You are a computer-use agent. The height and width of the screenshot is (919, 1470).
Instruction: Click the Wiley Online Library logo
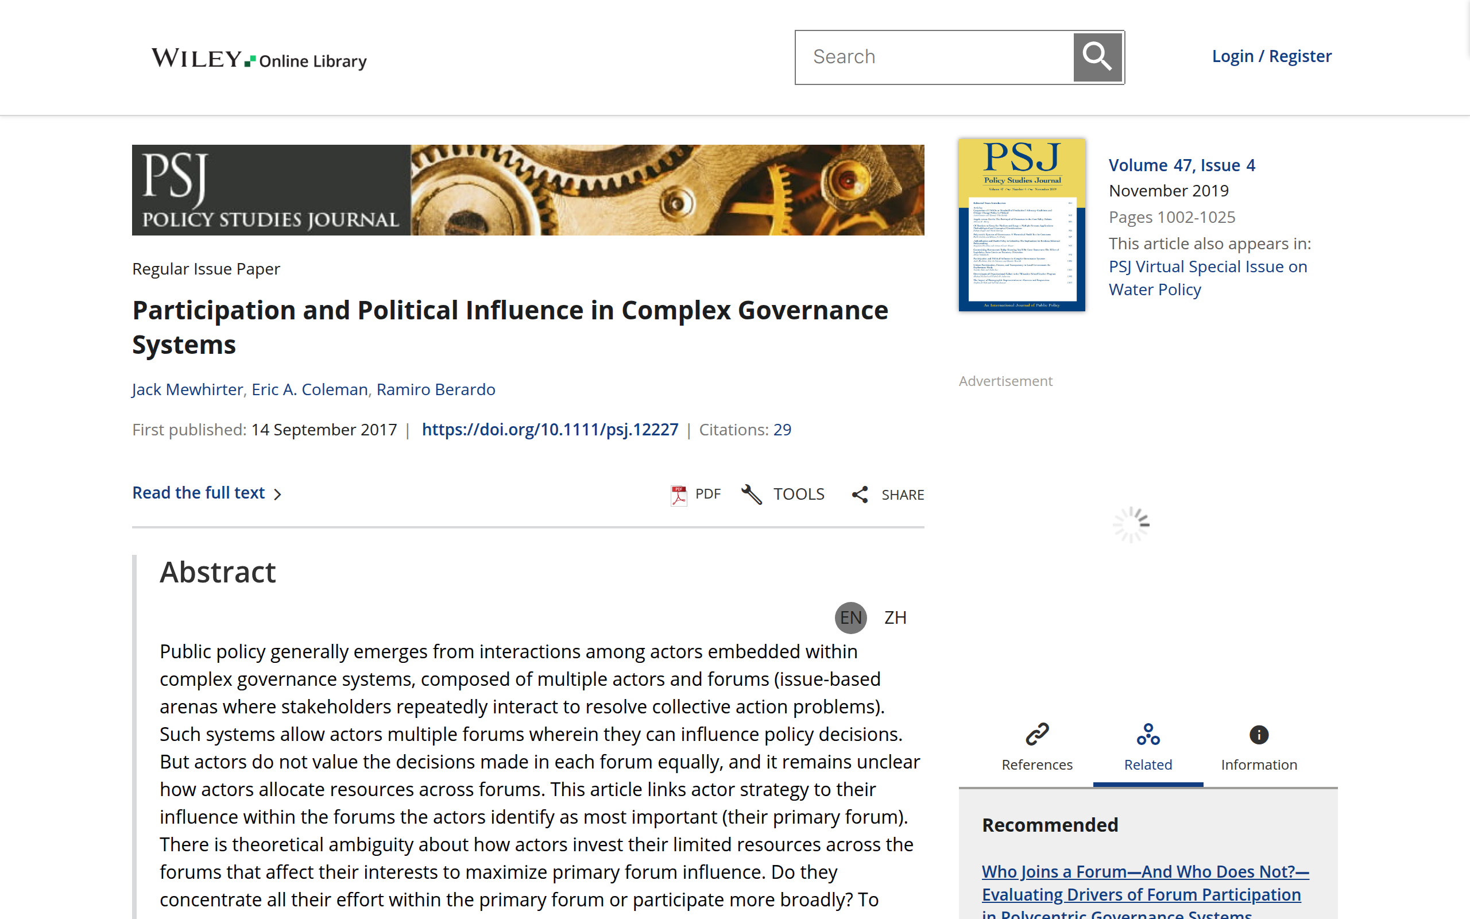coord(259,59)
